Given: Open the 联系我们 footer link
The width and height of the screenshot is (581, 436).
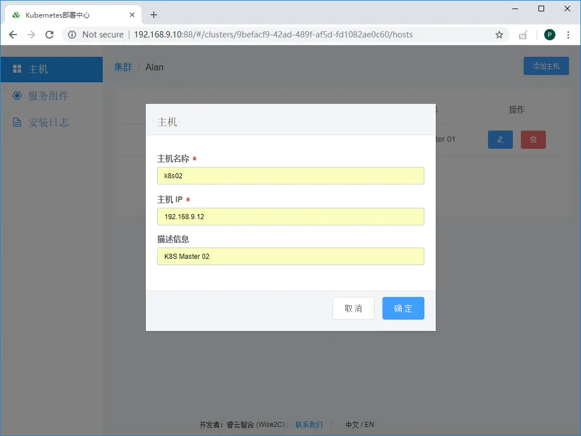Looking at the screenshot, I should pos(309,425).
